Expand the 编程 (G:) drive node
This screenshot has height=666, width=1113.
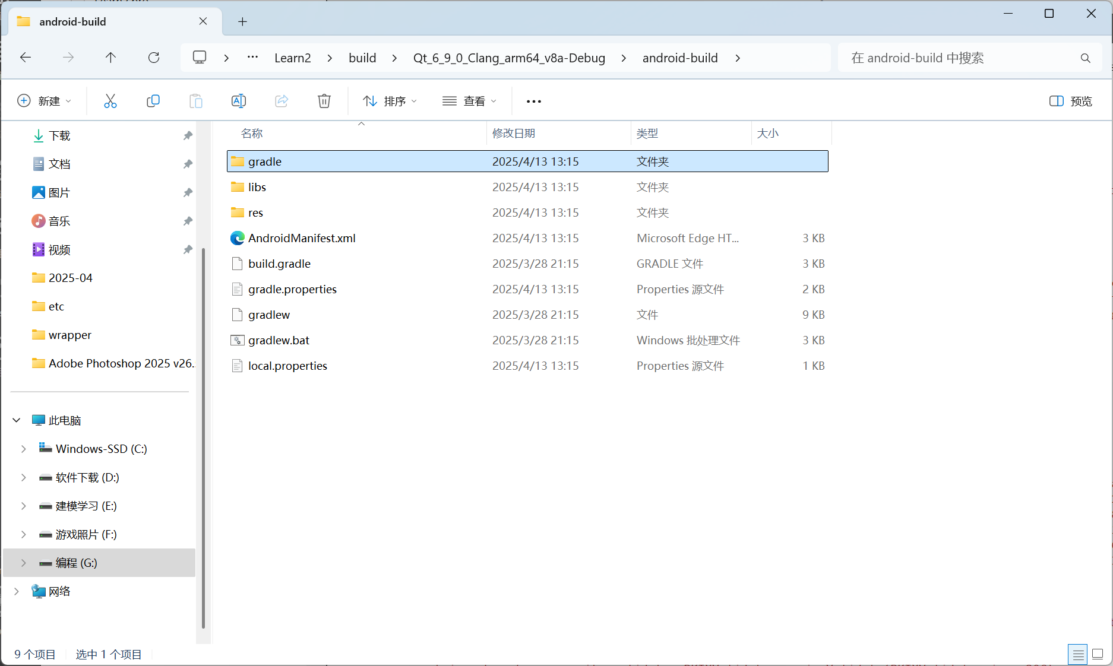click(24, 563)
